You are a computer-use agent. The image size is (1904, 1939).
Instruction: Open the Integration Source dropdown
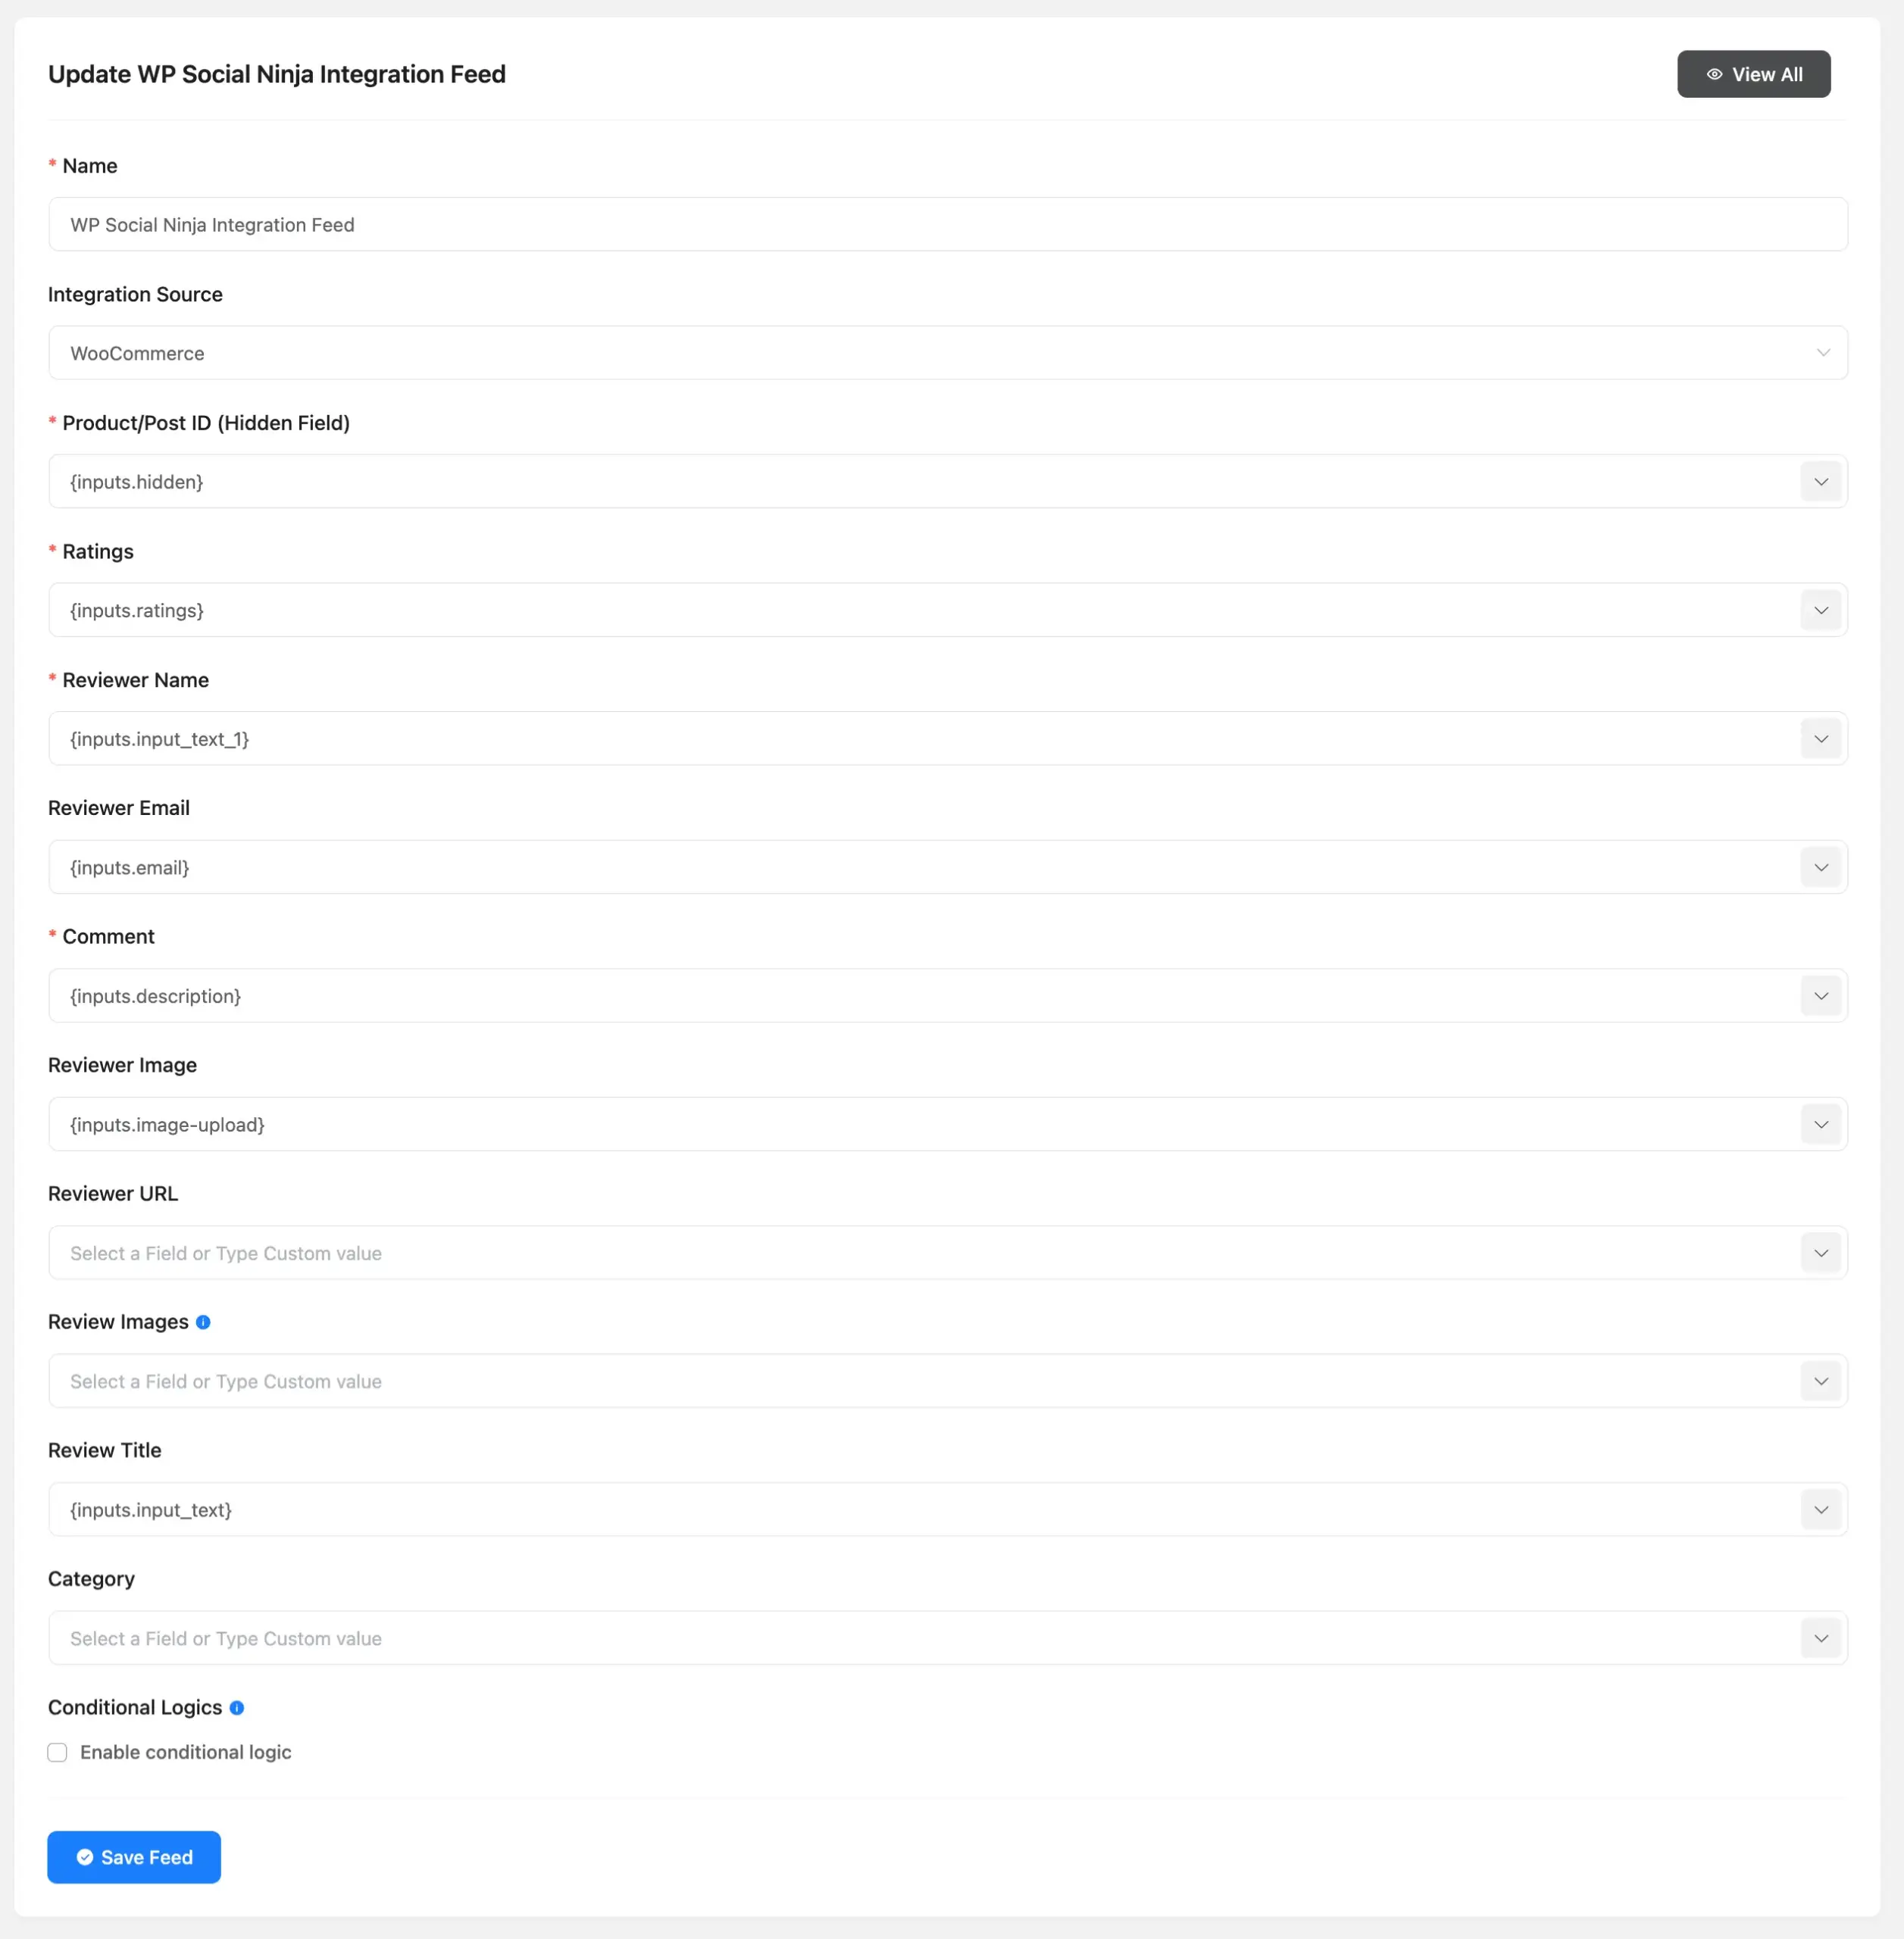pos(1822,351)
